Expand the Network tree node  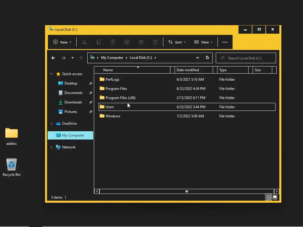(x=51, y=147)
